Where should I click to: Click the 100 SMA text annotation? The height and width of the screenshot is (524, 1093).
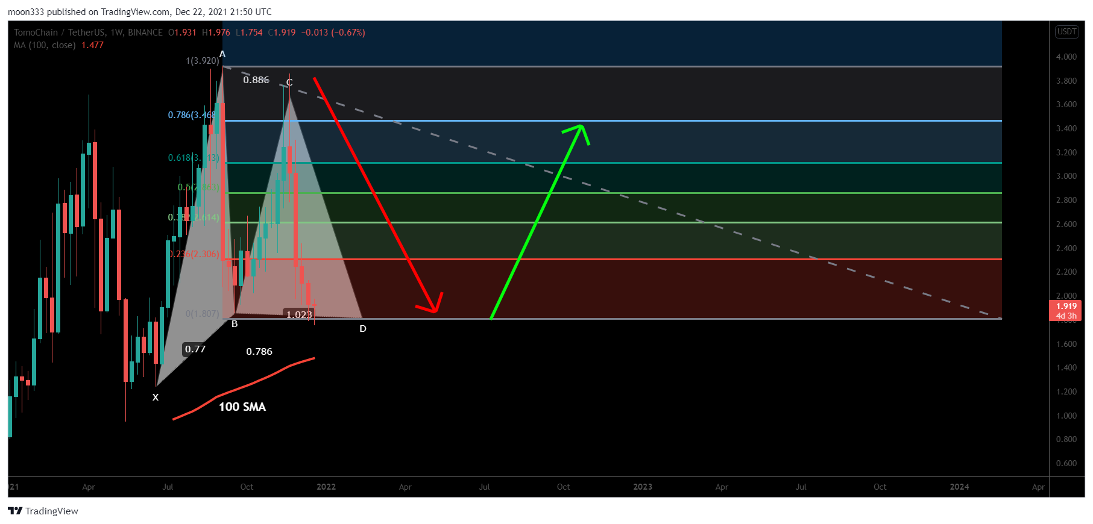[x=242, y=407]
